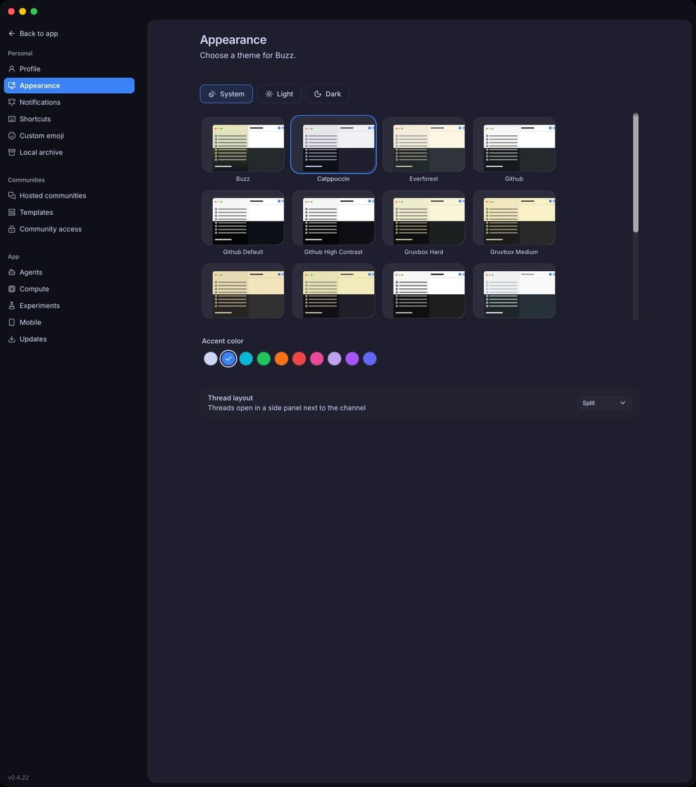Viewport: 696px width, 787px height.
Task: Click the Notifications bell icon
Action: point(12,103)
